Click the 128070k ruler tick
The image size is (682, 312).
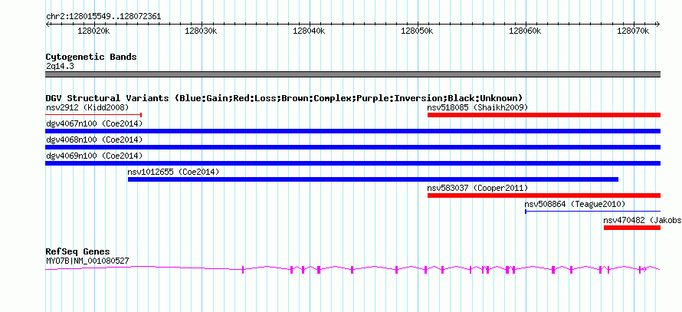[x=634, y=31]
